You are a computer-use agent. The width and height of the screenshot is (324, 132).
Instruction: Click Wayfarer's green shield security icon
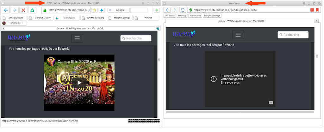(x=190, y=10)
